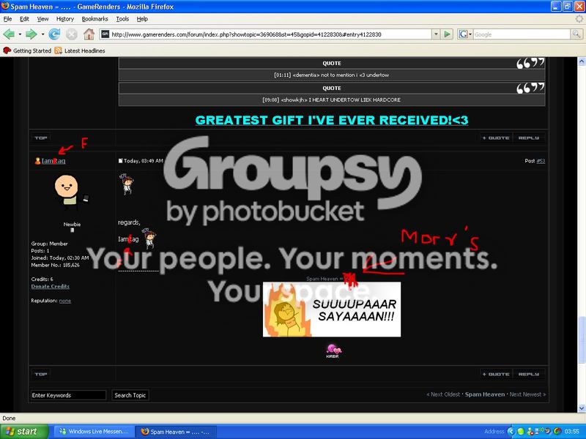The height and width of the screenshot is (439, 586).
Task: Click the green Go arrow beside address bar
Action: pyautogui.click(x=447, y=34)
